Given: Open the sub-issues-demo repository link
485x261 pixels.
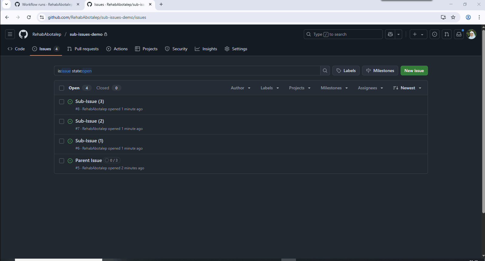Looking at the screenshot, I should click(x=86, y=34).
